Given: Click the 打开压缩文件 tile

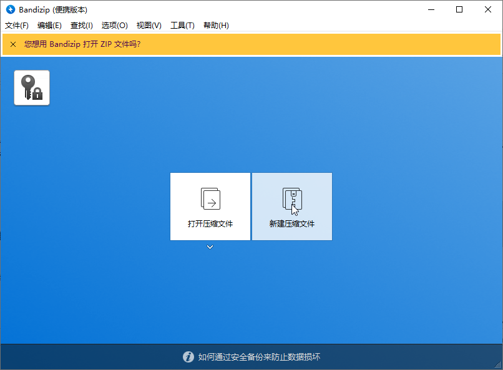Looking at the screenshot, I should pos(210,207).
